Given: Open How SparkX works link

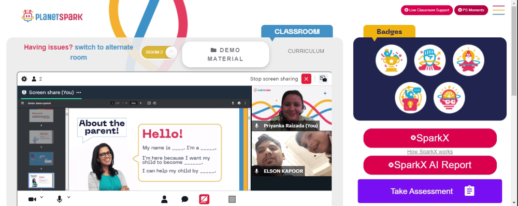Looking at the screenshot, I should (x=430, y=152).
